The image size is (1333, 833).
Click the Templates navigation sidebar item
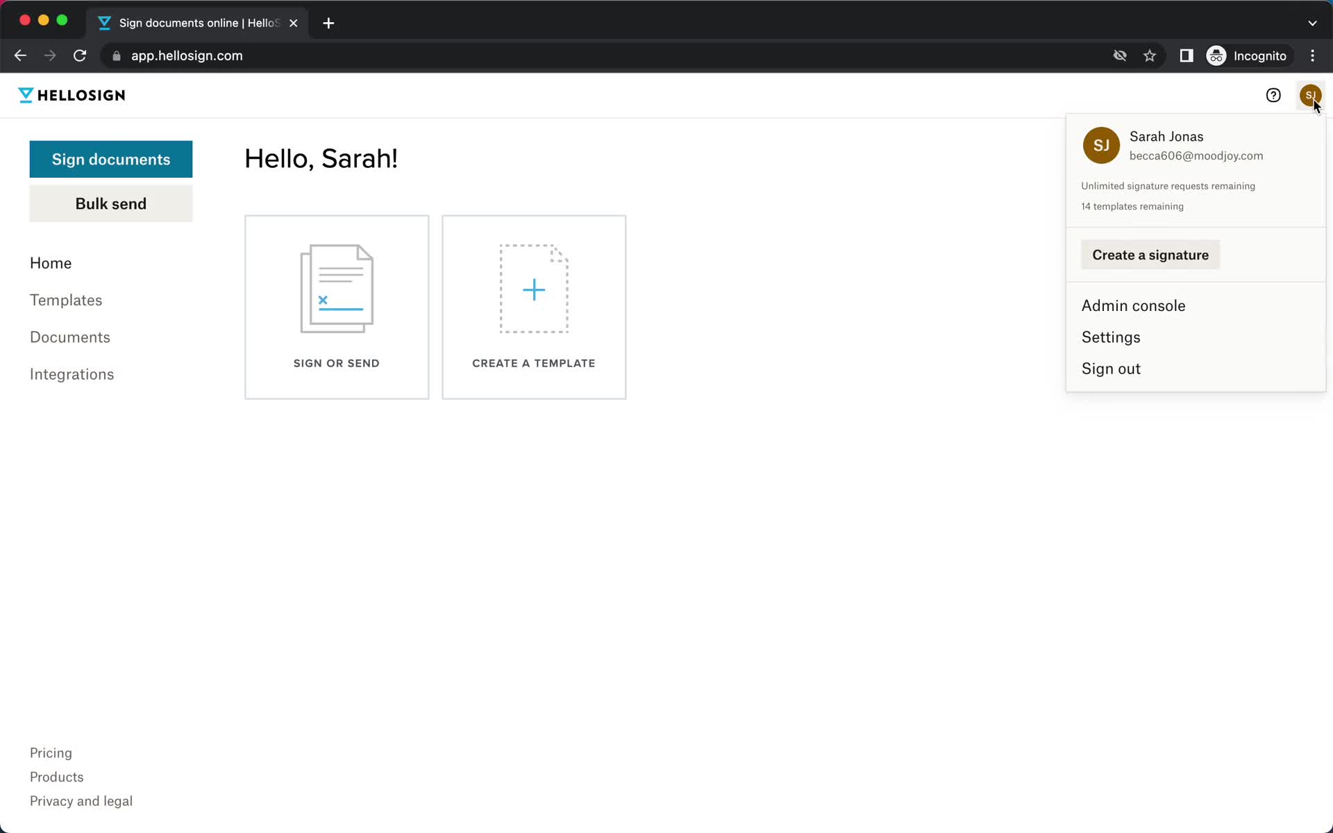pyautogui.click(x=65, y=299)
